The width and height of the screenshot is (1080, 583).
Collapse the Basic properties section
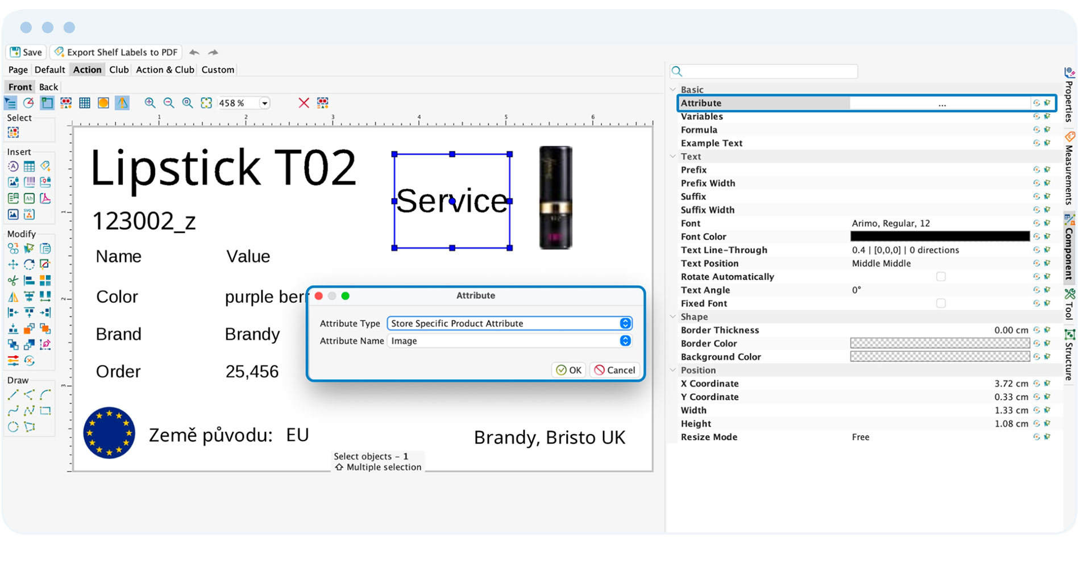673,90
